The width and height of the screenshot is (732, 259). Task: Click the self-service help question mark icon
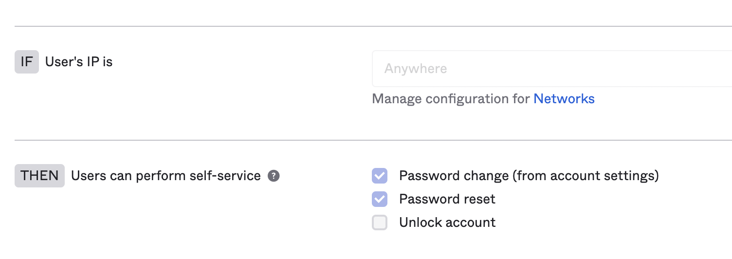point(274,176)
